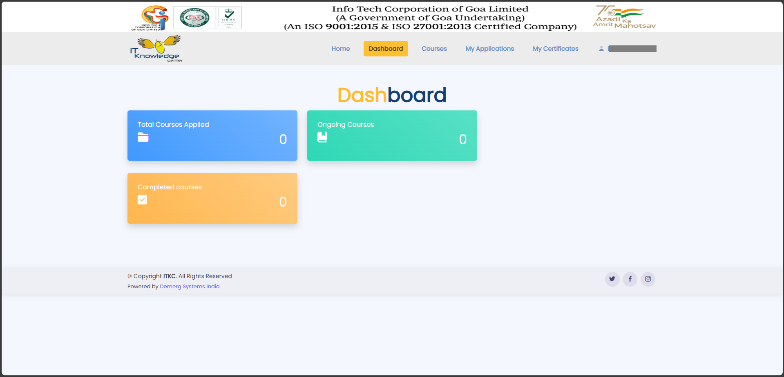Open the Facebook social link icon
This screenshot has height=377, width=784.
point(630,279)
